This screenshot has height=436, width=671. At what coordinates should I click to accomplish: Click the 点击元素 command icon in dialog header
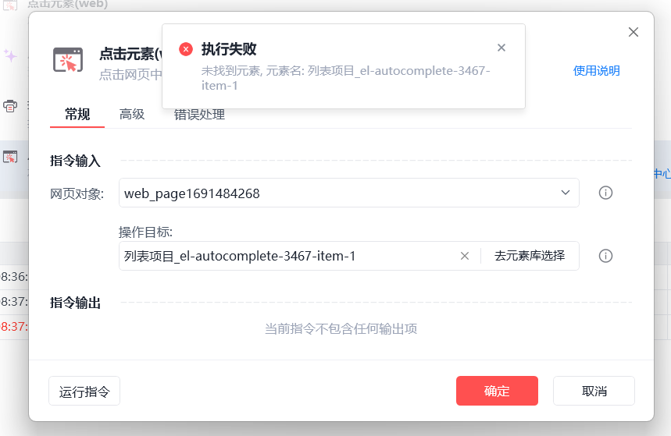click(x=68, y=60)
